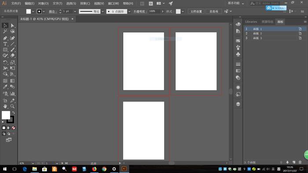
Task: Select the Symbol Sprayer tool
Action: pos(5,94)
